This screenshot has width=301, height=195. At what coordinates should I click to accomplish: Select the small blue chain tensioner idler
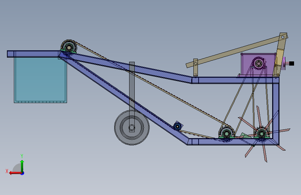177,127
